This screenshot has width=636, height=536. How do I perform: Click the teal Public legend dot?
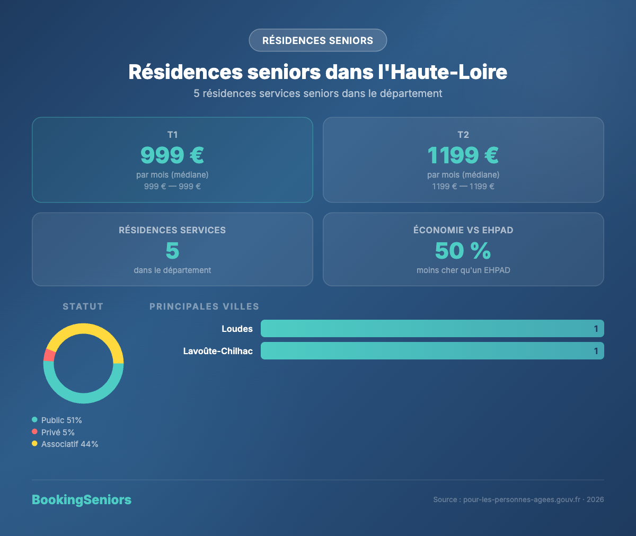[x=35, y=420]
